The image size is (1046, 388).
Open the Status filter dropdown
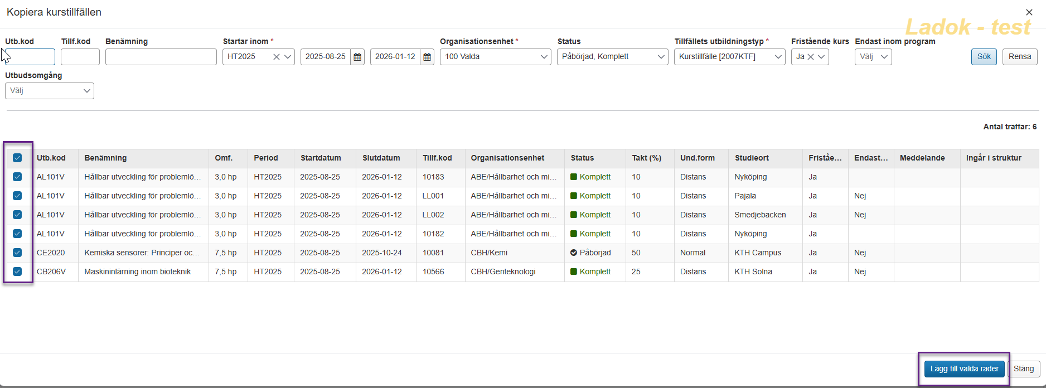tap(612, 57)
